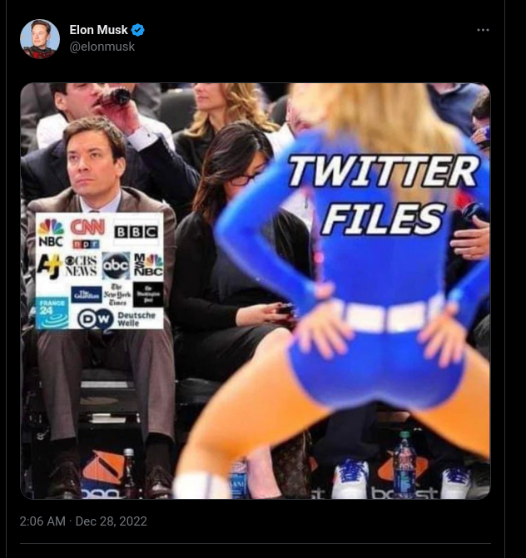
Task: Open image at TWITTER FILES caption
Action: [x=384, y=195]
